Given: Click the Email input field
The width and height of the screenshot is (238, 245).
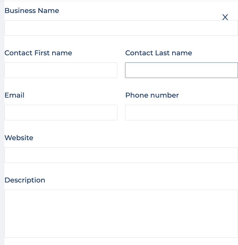Looking at the screenshot, I should pos(61,113).
